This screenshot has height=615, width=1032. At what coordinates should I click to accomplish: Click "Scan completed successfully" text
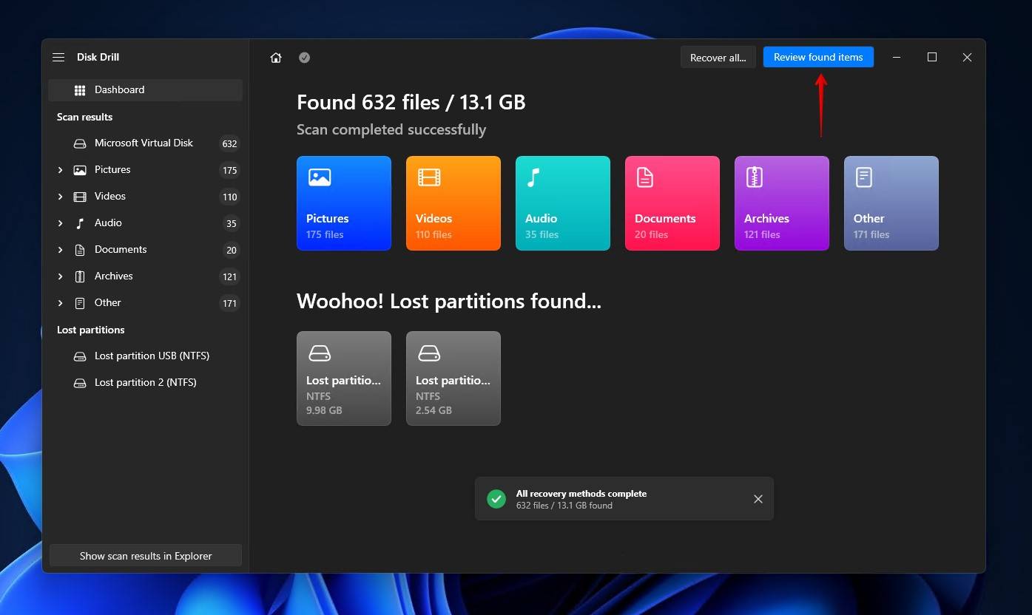point(391,130)
